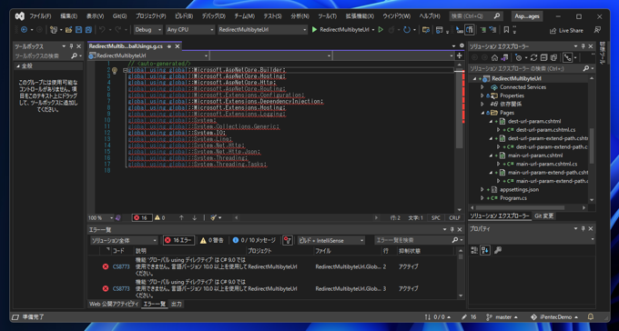Expand the Properties node in Solution Explorer

pyautogui.click(x=482, y=95)
